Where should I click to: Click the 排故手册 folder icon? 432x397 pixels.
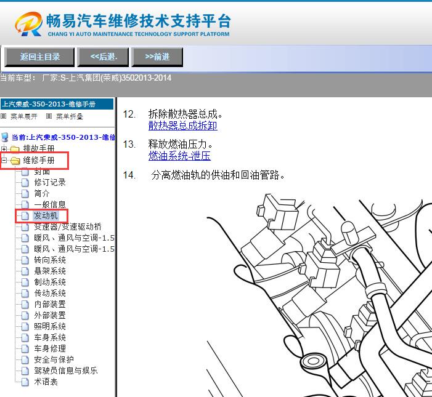15,149
